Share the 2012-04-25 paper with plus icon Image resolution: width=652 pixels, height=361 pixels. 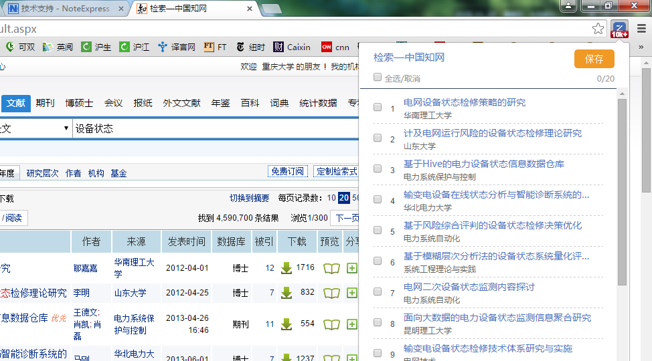tap(352, 293)
